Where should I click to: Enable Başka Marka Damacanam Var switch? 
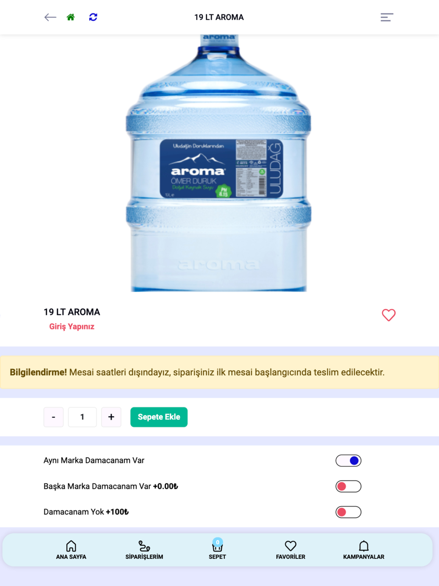[349, 486]
